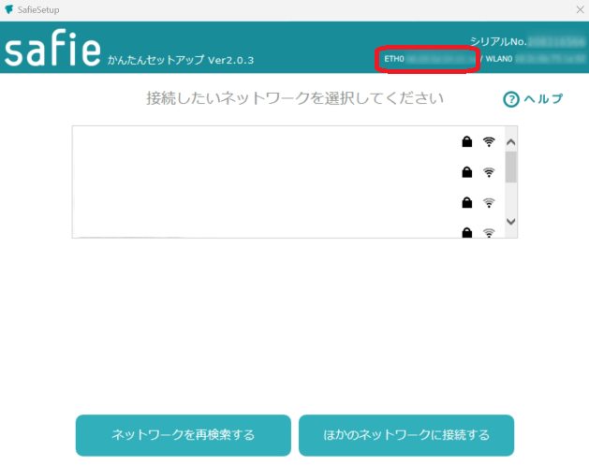
Task: Click the question mark help icon
Action: (x=511, y=99)
